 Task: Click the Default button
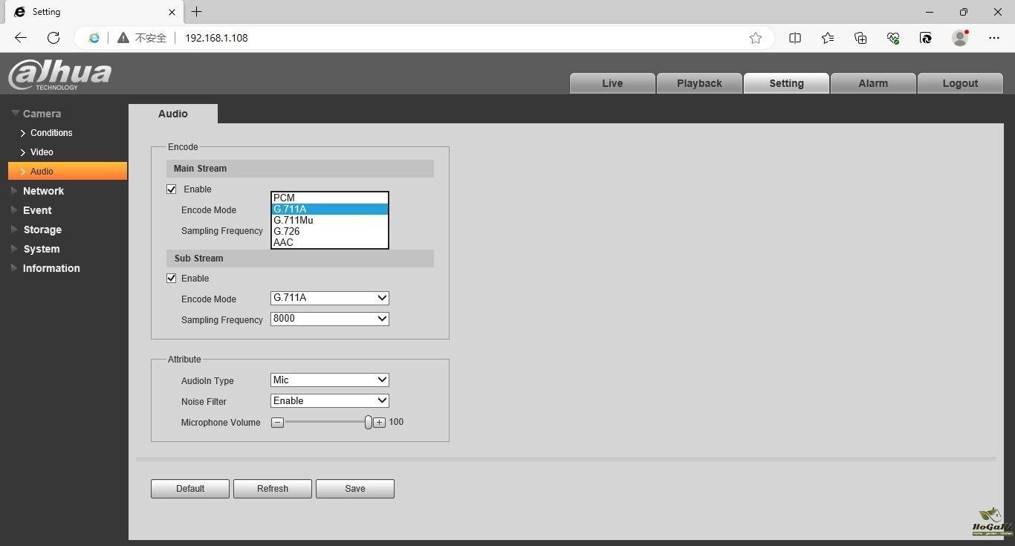coord(190,489)
